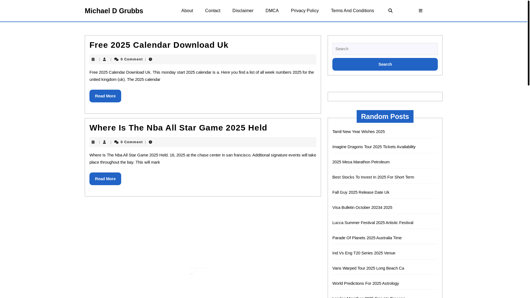The image size is (530, 298).
Task: Click calendar icon under Free 2025 Calendar post
Action: [93, 59]
